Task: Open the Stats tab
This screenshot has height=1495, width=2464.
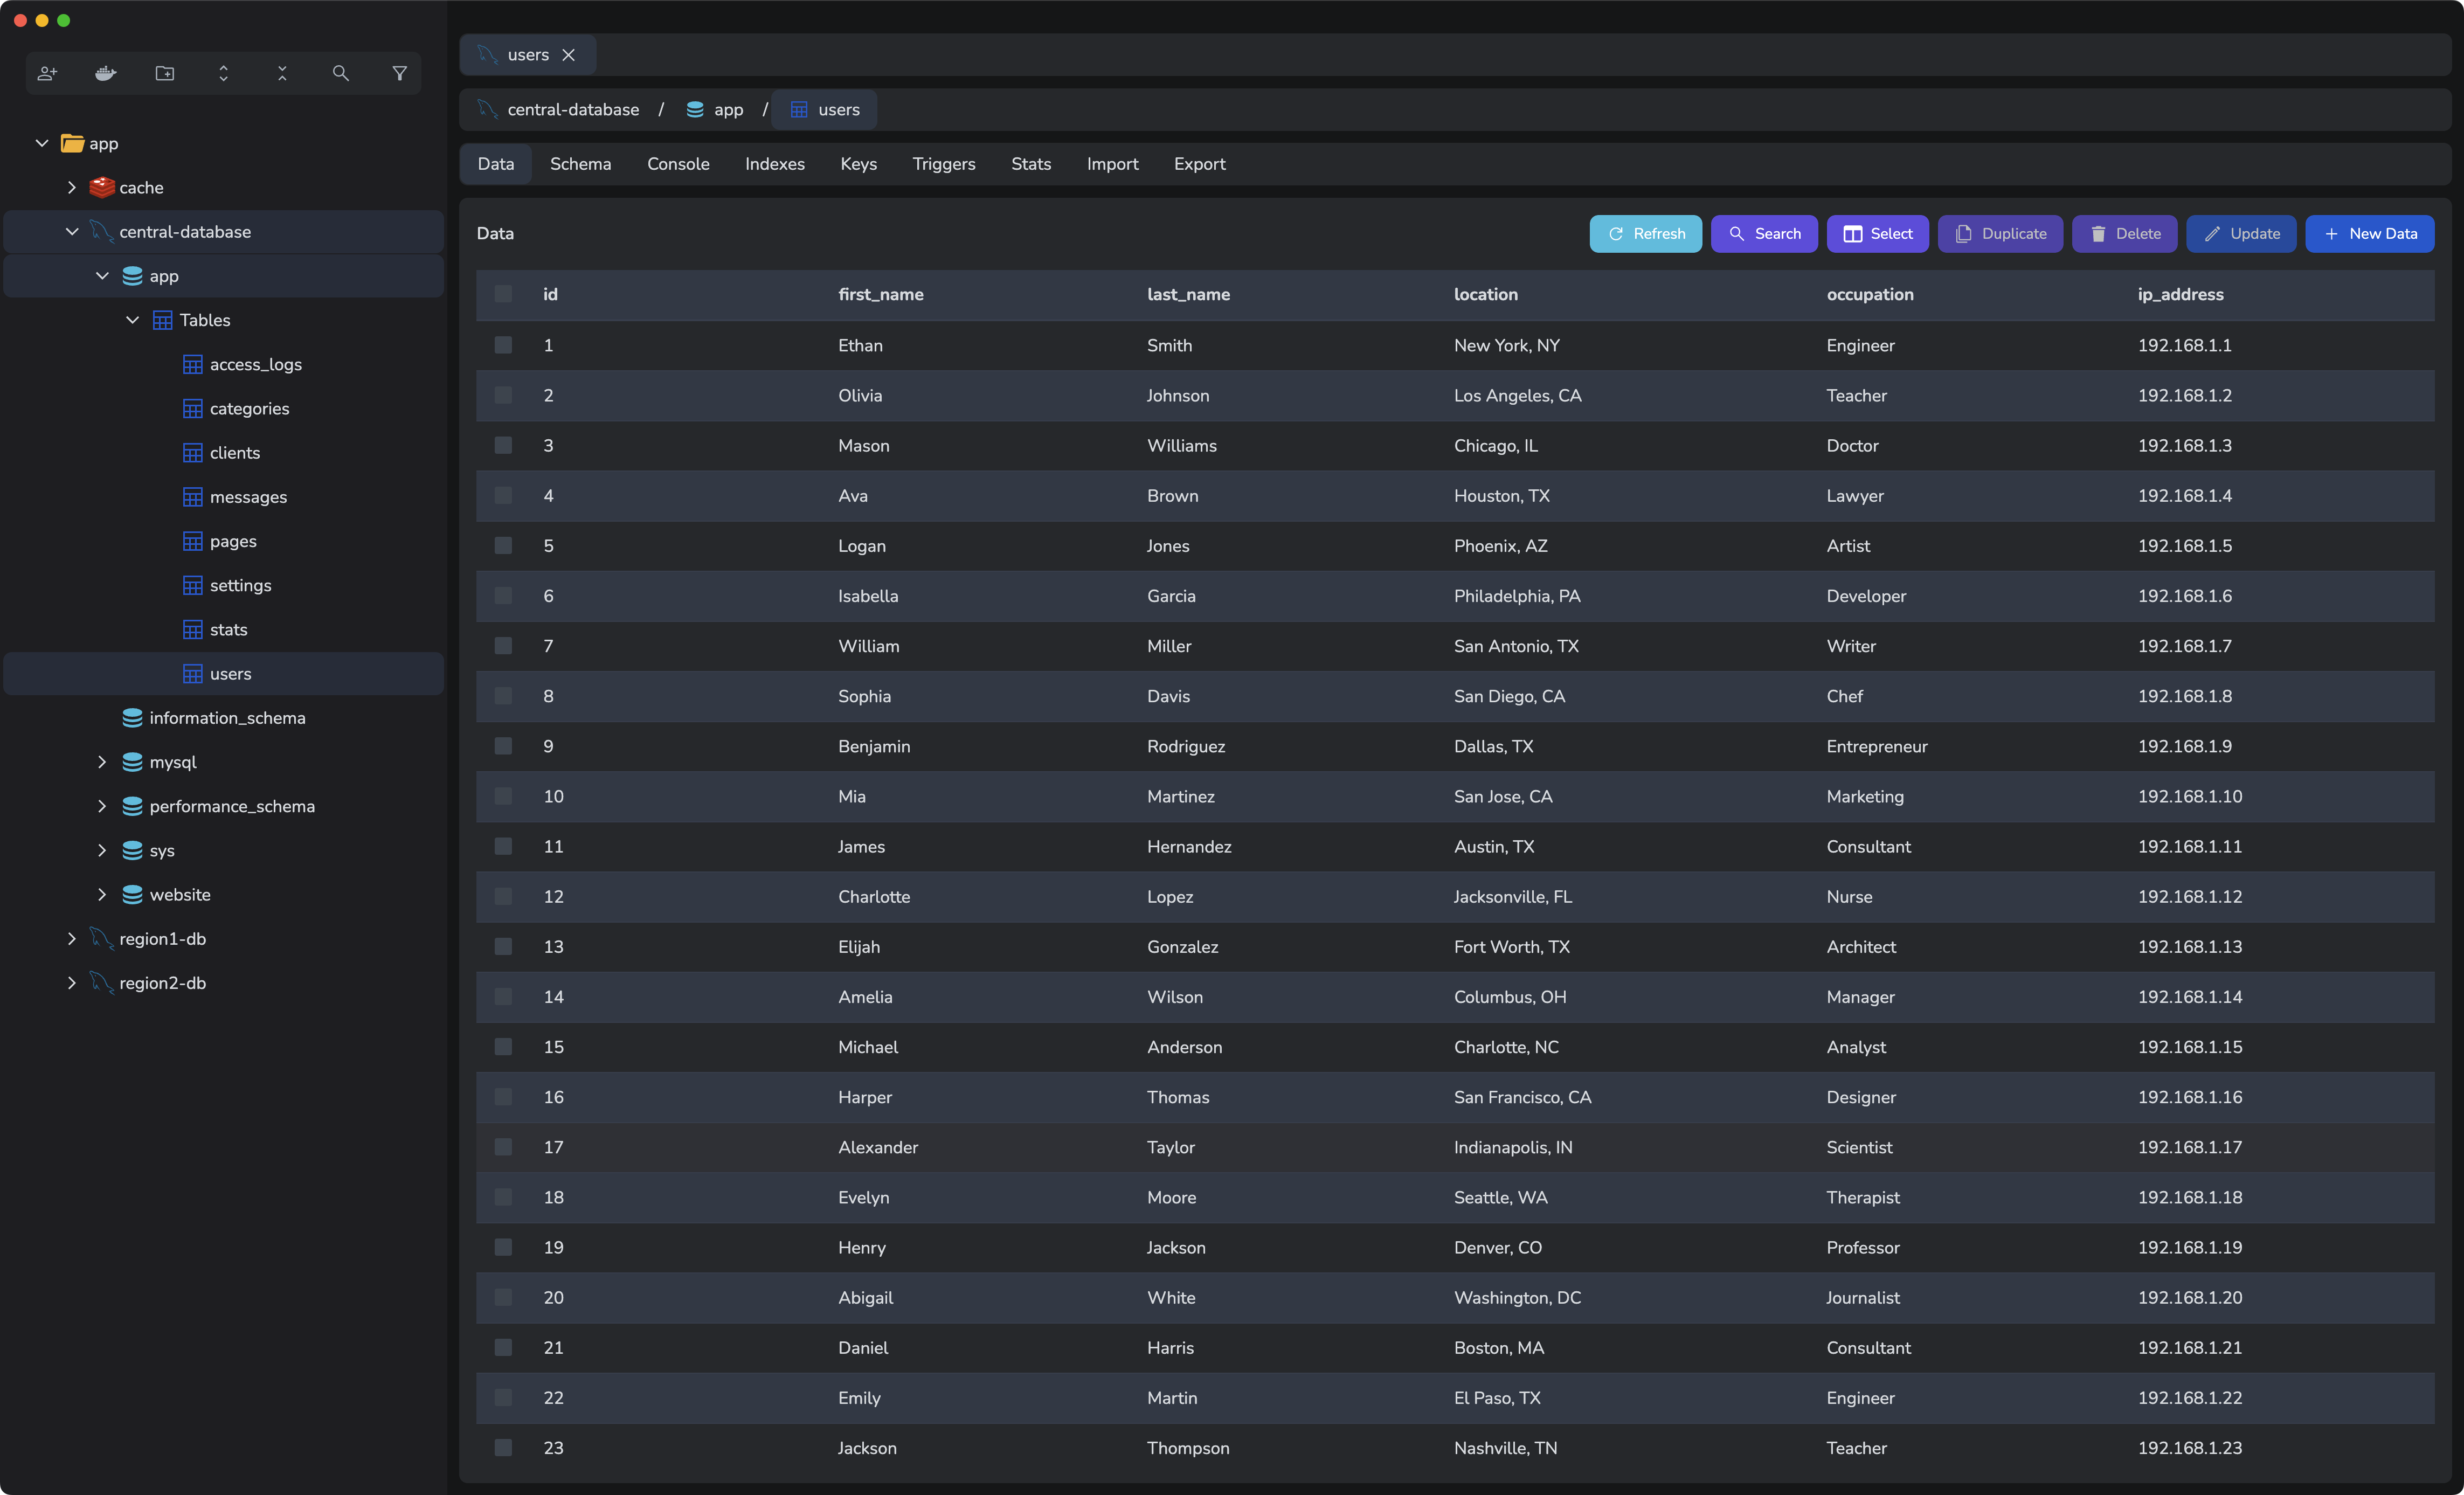Action: point(1031,164)
